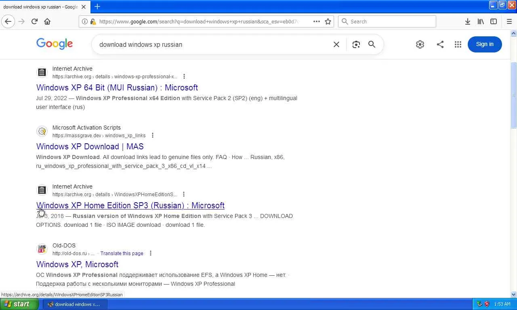Click the Microsoft Activation Scripts favicon
The image size is (517, 310).
coord(42,131)
